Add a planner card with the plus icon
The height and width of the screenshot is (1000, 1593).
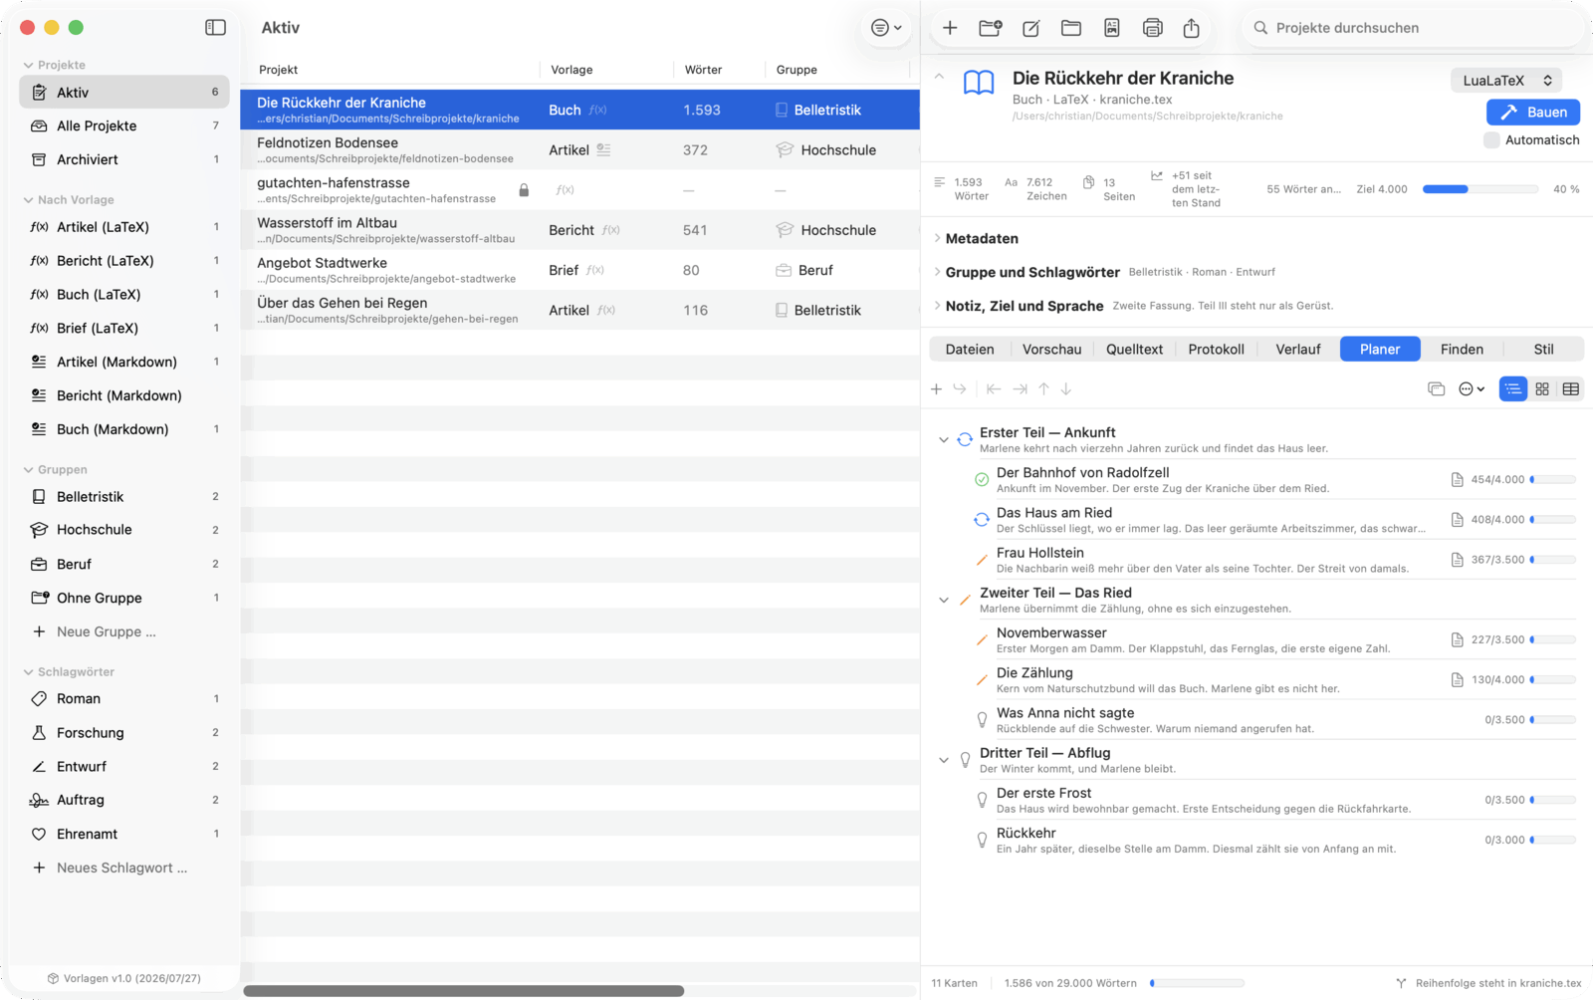click(936, 389)
